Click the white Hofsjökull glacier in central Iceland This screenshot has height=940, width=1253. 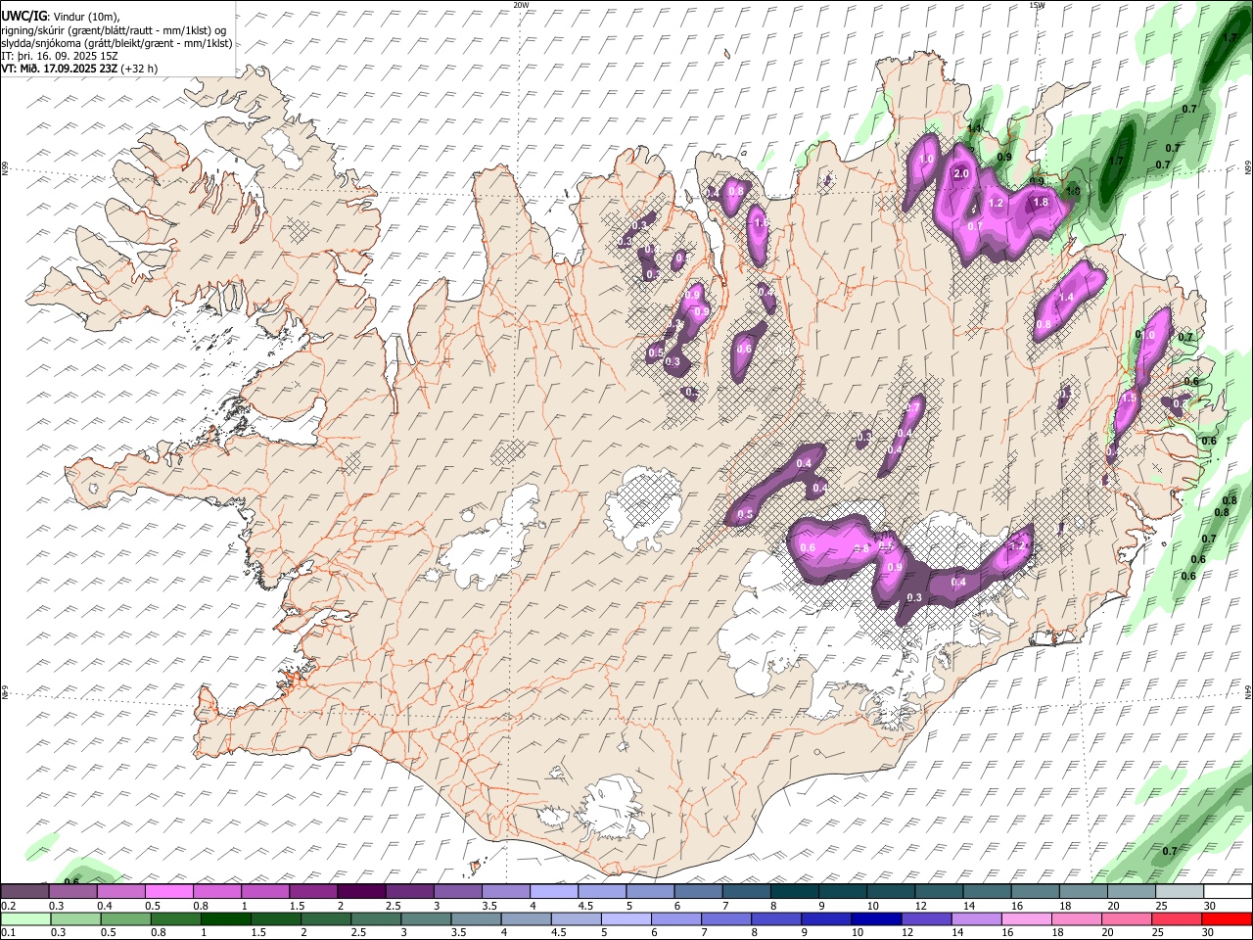643,507
